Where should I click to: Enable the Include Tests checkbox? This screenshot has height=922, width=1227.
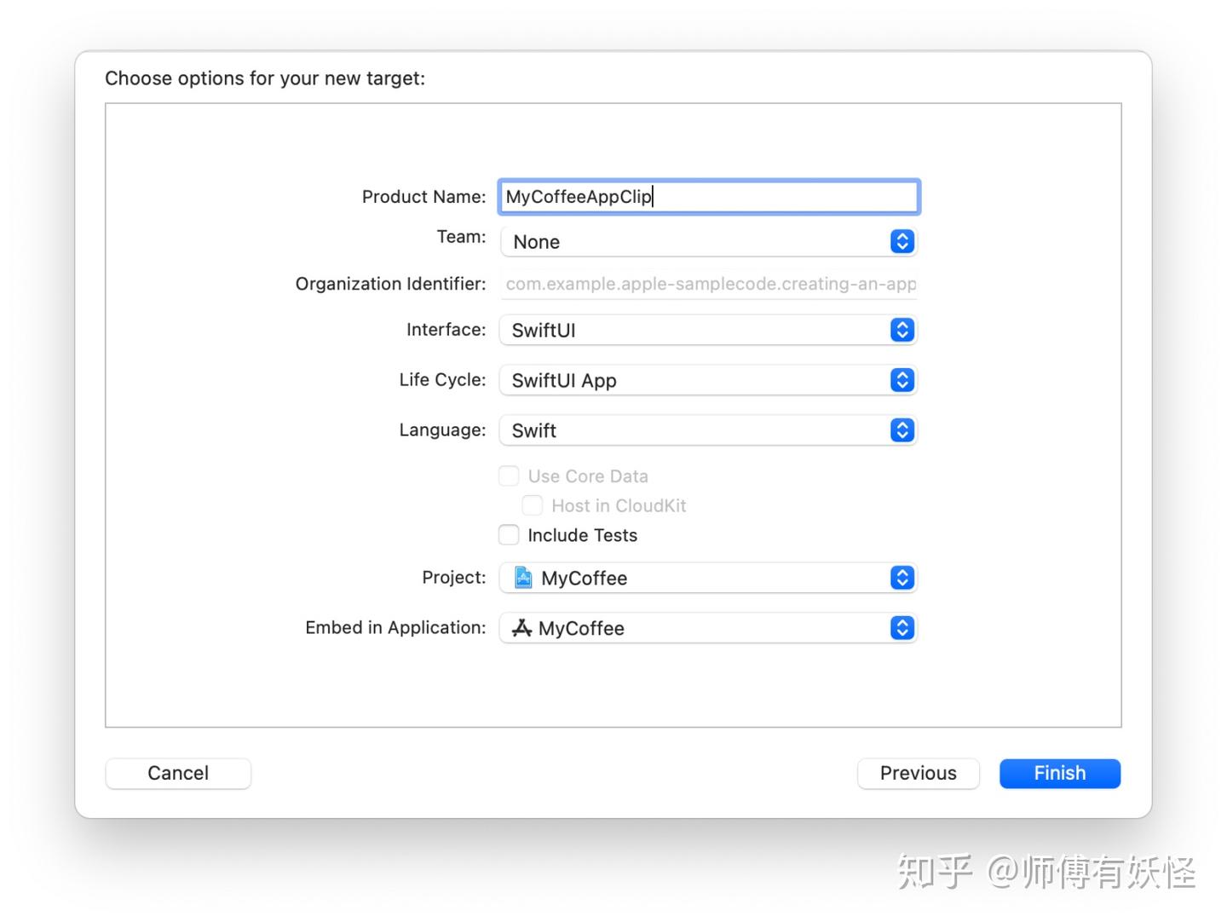pos(509,535)
